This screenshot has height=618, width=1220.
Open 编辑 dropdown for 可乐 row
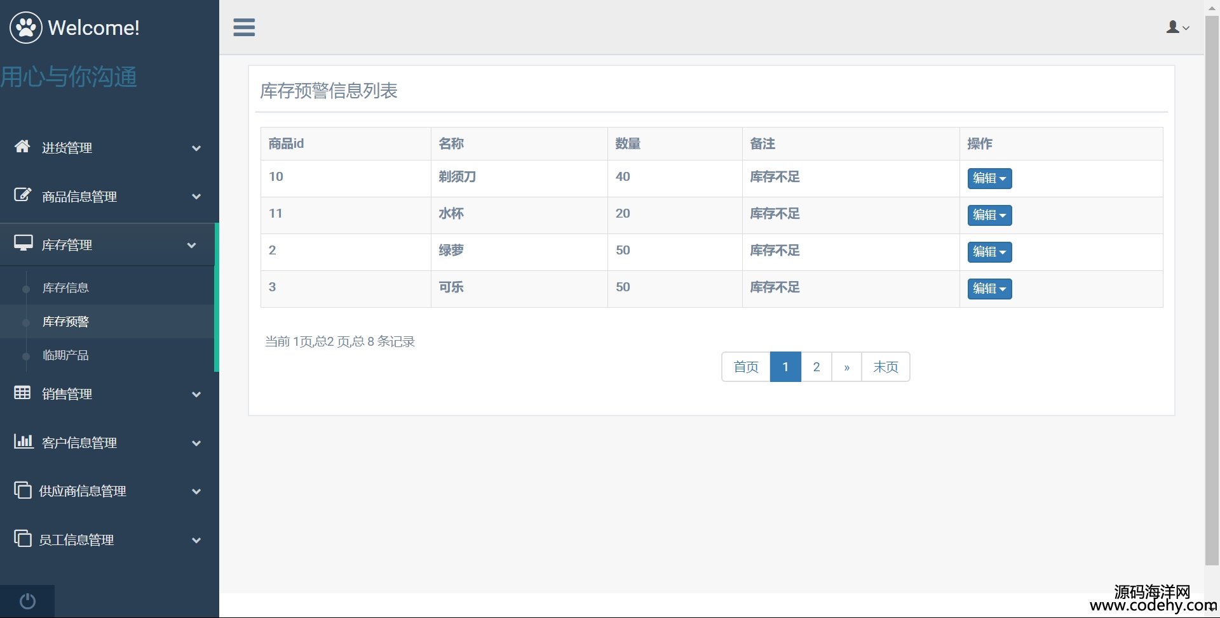click(x=989, y=289)
